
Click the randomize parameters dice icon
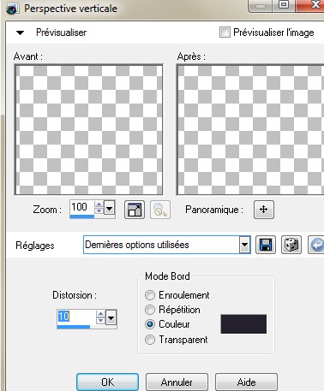pyautogui.click(x=291, y=245)
